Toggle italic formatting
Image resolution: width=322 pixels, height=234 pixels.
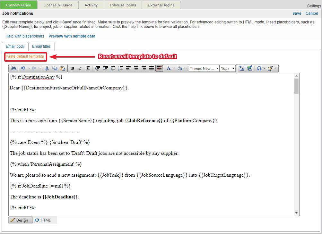tap(80, 68)
